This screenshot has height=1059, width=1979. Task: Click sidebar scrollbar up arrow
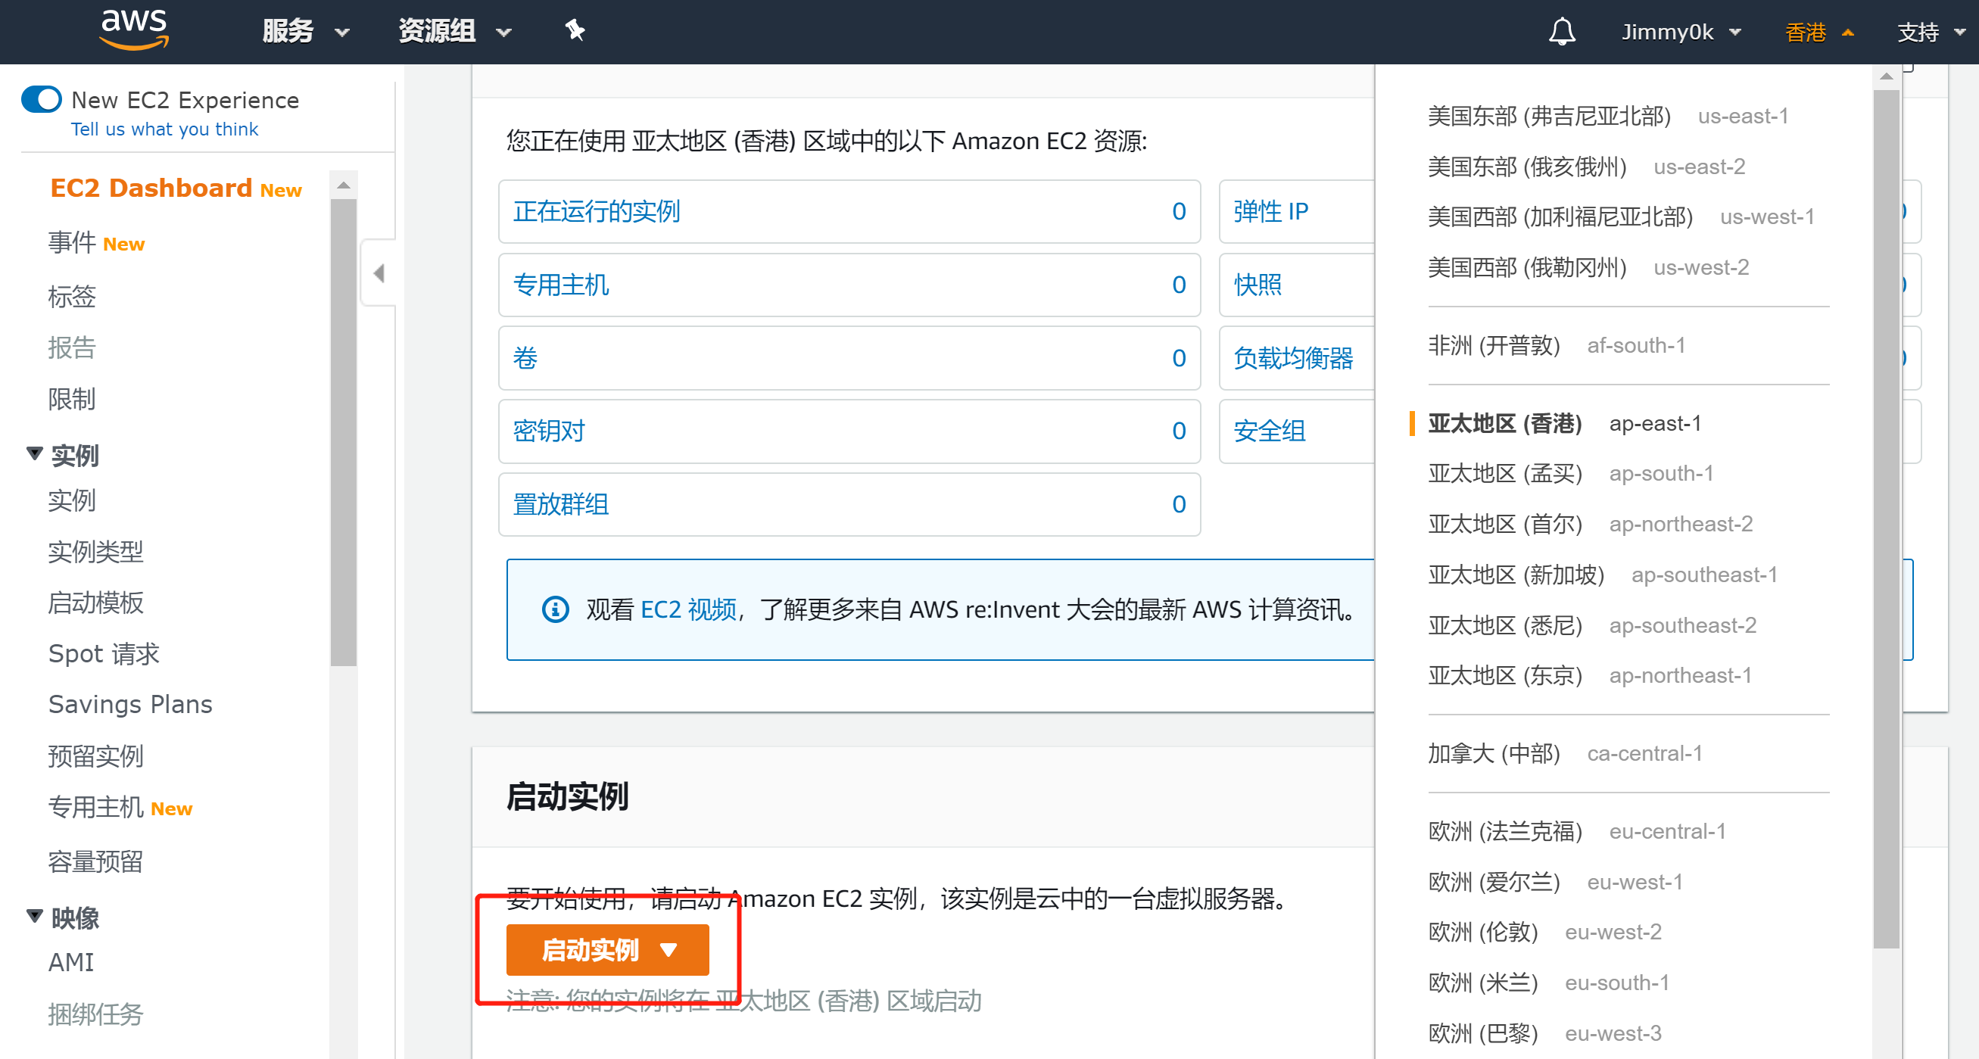(x=344, y=185)
